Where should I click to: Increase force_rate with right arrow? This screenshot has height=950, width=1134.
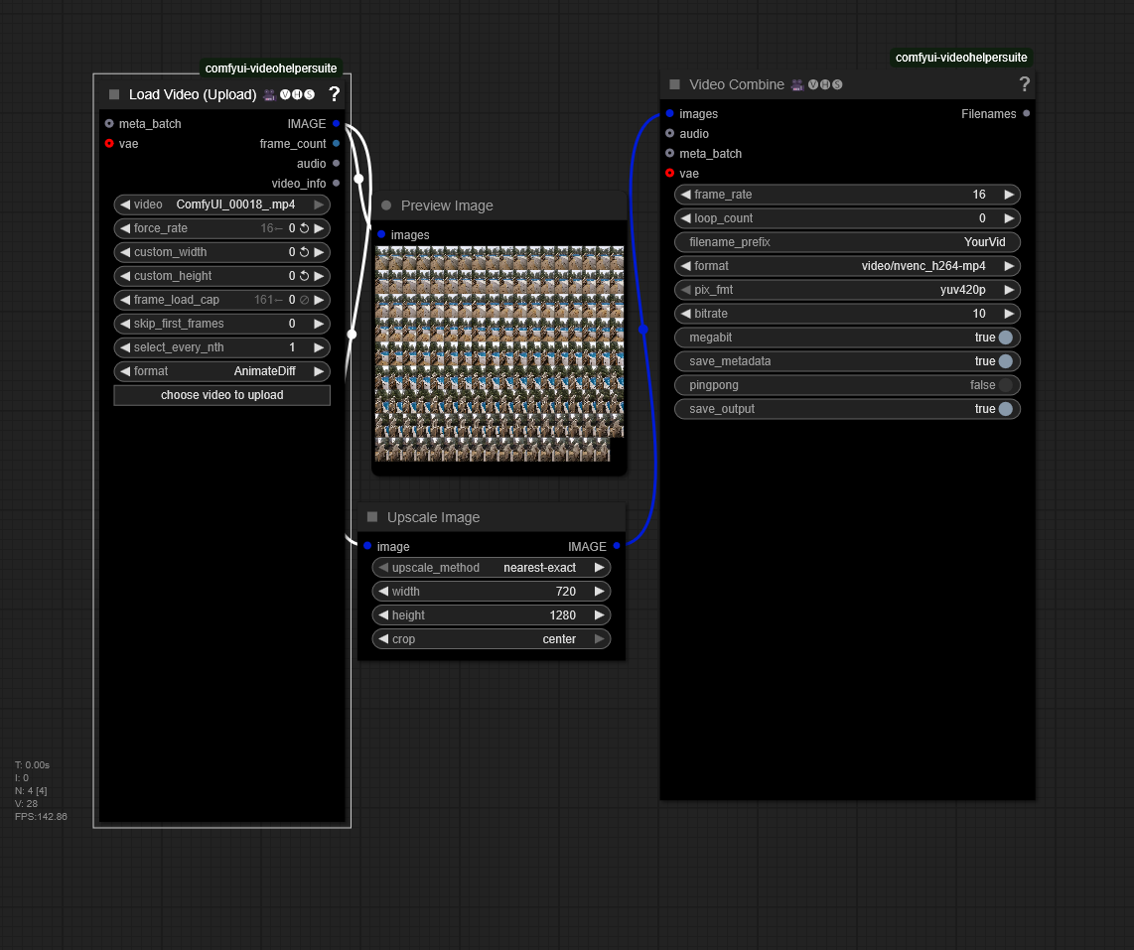click(x=319, y=228)
